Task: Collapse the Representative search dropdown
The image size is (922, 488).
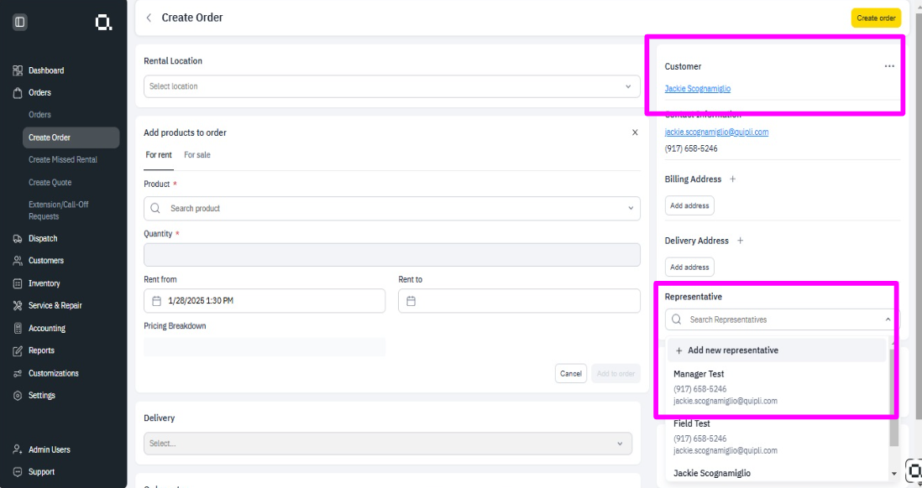Action: [x=887, y=319]
